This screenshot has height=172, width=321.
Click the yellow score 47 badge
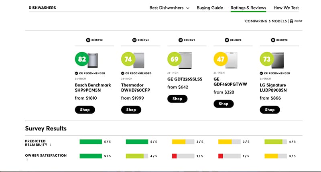tap(221, 59)
